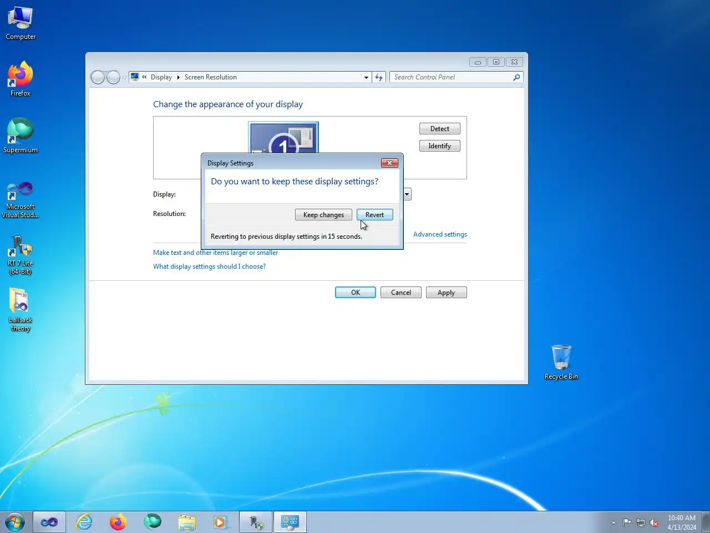Screen dimensions: 710x533
Task: Close the Display Settings dialog
Action: (389, 163)
